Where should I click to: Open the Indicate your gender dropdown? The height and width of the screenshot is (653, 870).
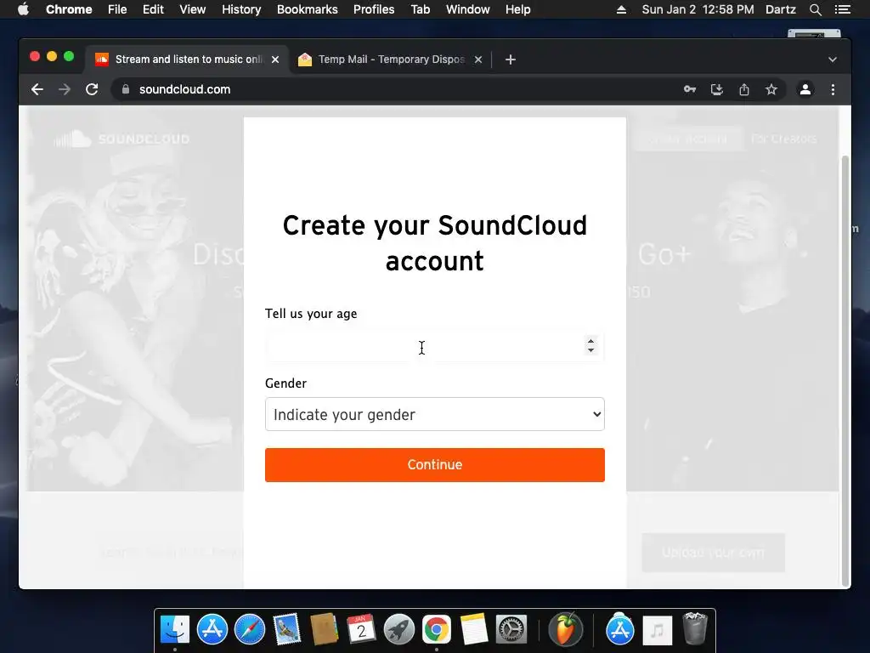[x=435, y=414]
